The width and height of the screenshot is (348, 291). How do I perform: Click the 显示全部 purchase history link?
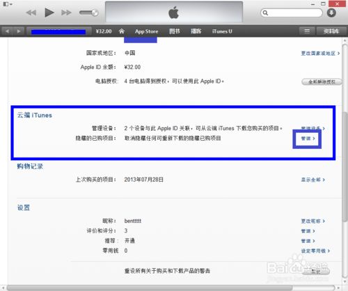point(313,180)
